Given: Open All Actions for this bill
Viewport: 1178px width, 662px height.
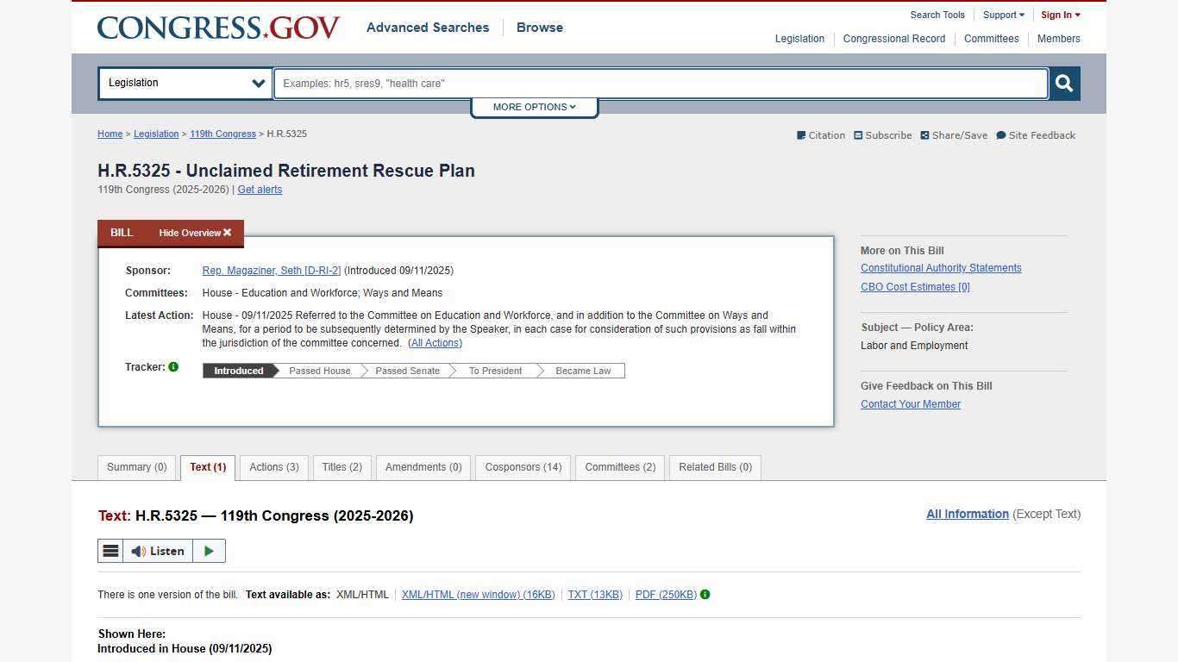Looking at the screenshot, I should tap(435, 342).
